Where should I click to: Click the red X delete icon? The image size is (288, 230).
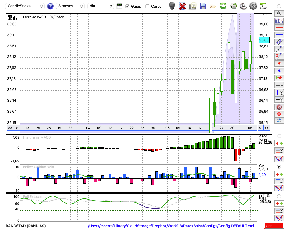pos(182,6)
